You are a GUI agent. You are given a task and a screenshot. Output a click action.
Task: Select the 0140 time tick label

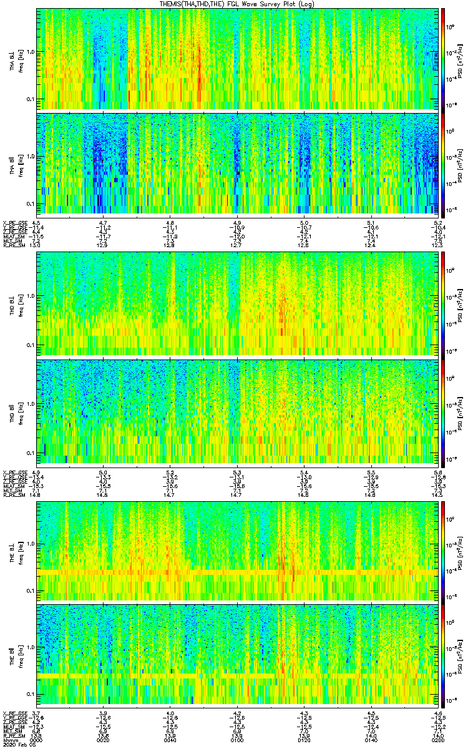(371, 740)
